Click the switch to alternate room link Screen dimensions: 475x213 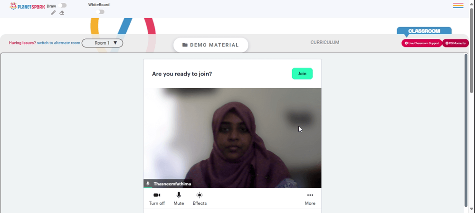58,43
